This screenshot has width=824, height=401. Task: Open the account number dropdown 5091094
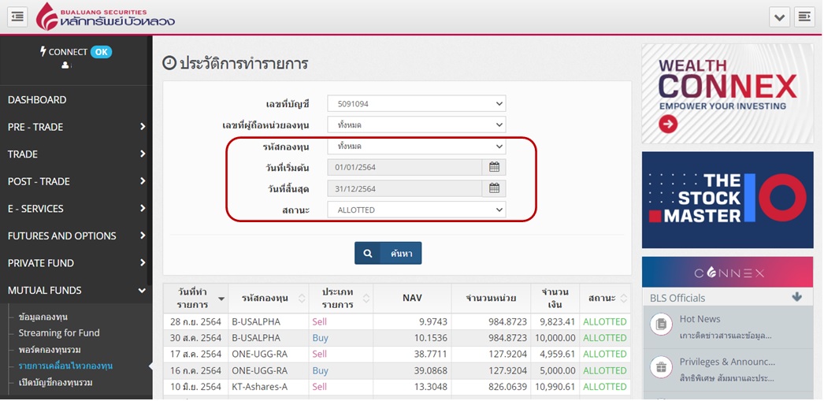click(x=416, y=104)
